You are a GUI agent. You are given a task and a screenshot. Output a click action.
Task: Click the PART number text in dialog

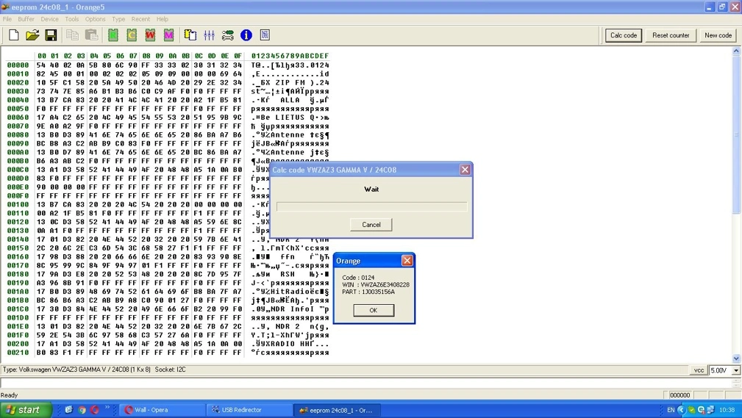[368, 292]
